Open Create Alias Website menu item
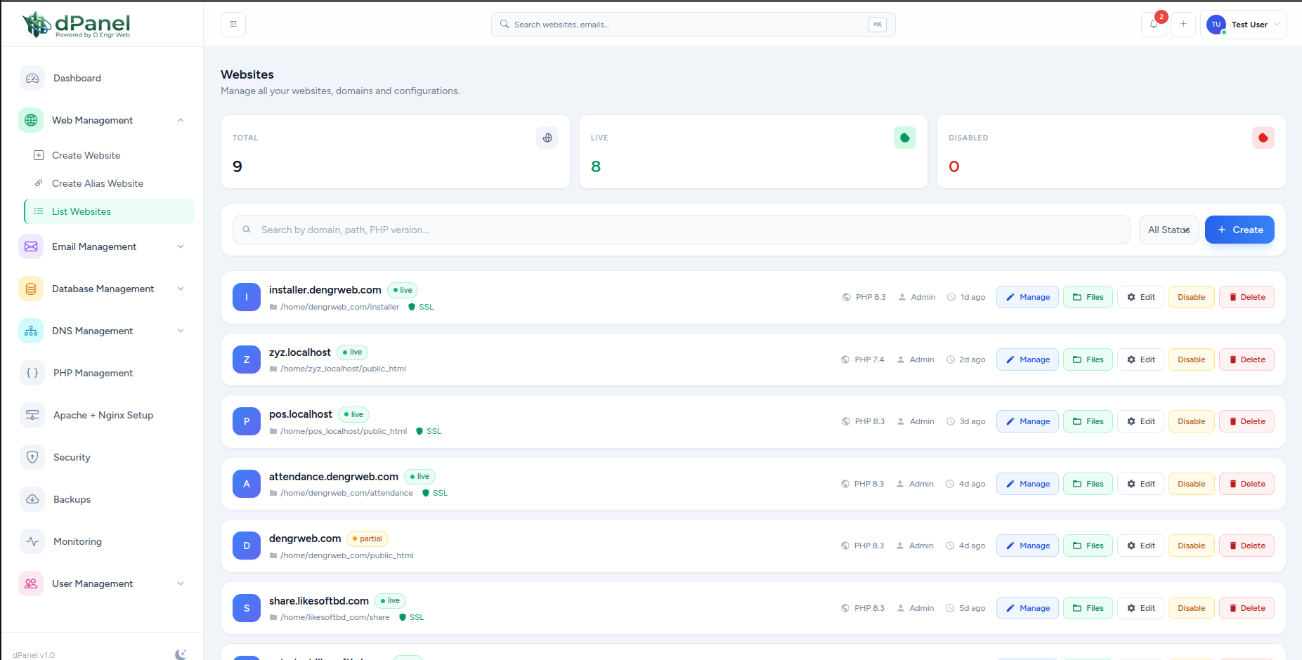This screenshot has height=660, width=1302. tap(109, 183)
